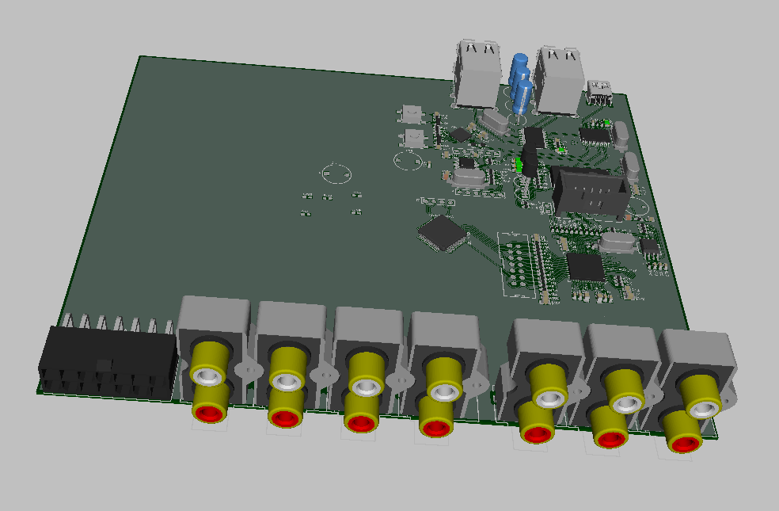Click the large silkscreen circle in empty board area

tap(336, 174)
